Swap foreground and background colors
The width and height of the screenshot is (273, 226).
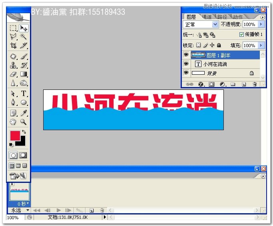[24, 132]
